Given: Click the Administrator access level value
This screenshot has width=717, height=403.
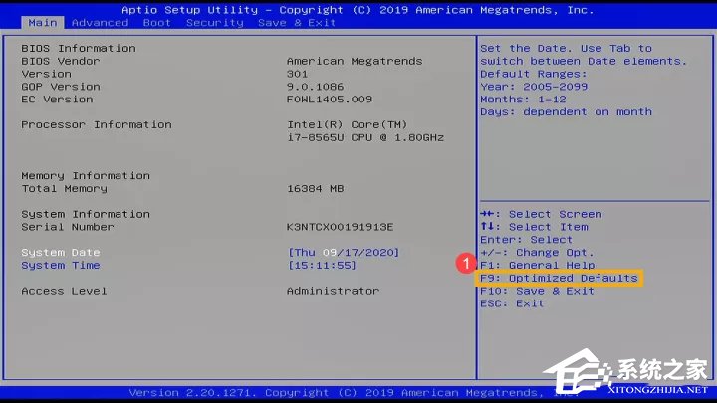Looking at the screenshot, I should coord(333,291).
